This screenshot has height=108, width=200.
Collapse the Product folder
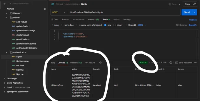pos(6,18)
